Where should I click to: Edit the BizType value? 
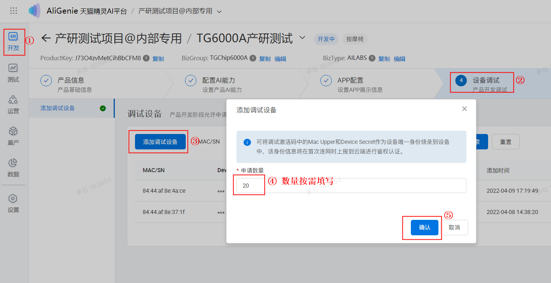click(x=399, y=59)
